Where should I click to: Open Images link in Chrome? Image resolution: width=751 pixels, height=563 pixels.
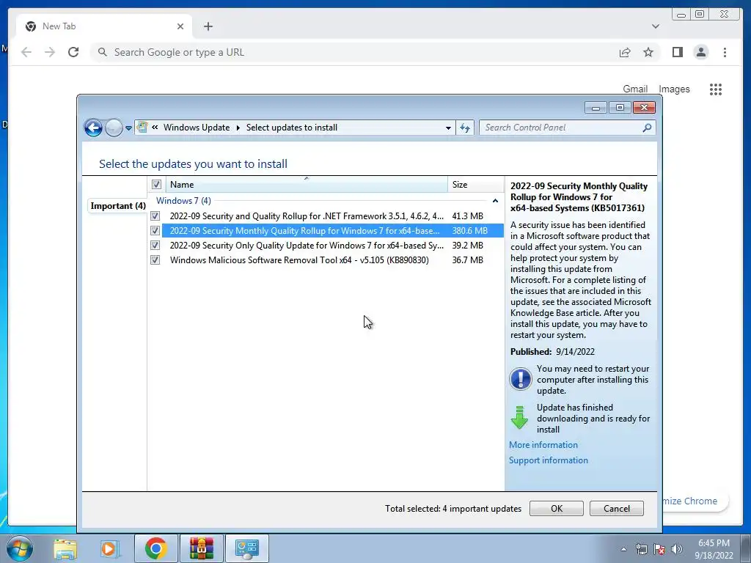[674, 89]
